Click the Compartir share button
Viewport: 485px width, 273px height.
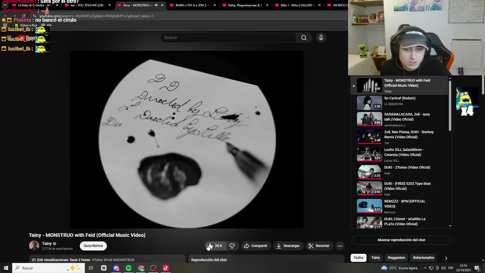(255, 246)
